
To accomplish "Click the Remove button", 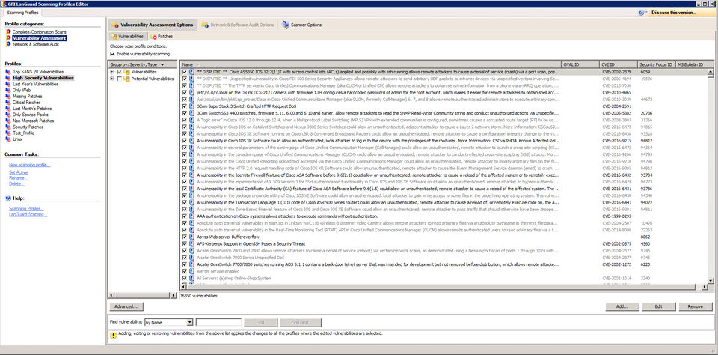I will pos(695,306).
